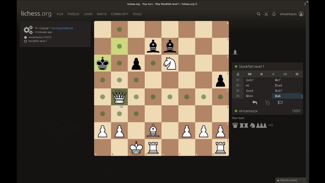Select move e6 in move list
The height and width of the screenshot is (183, 325).
(258, 85)
